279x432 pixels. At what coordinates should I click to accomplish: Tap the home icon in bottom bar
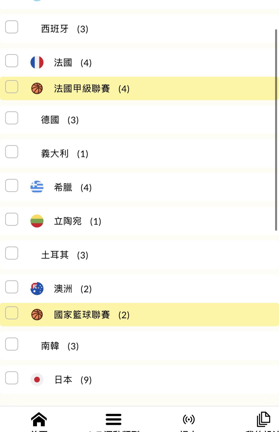pos(39,419)
